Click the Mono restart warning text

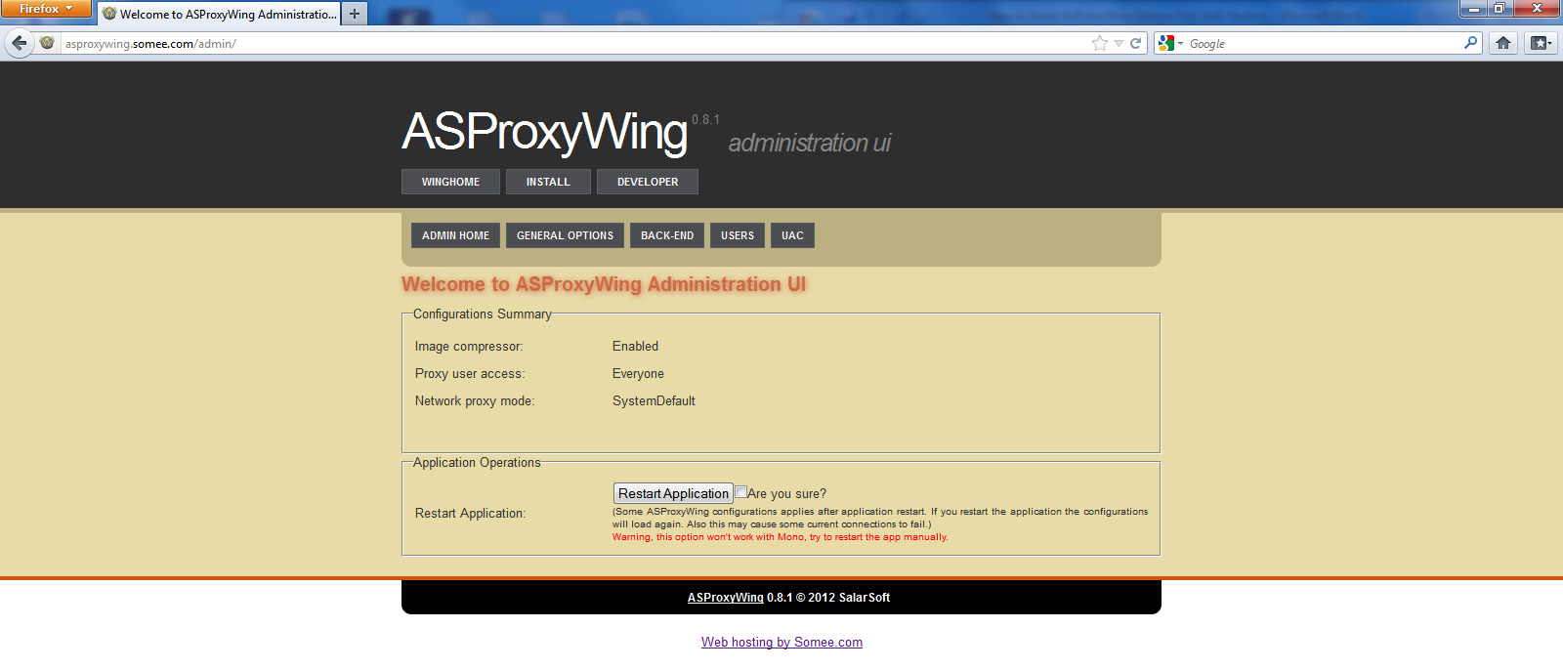tap(780, 537)
